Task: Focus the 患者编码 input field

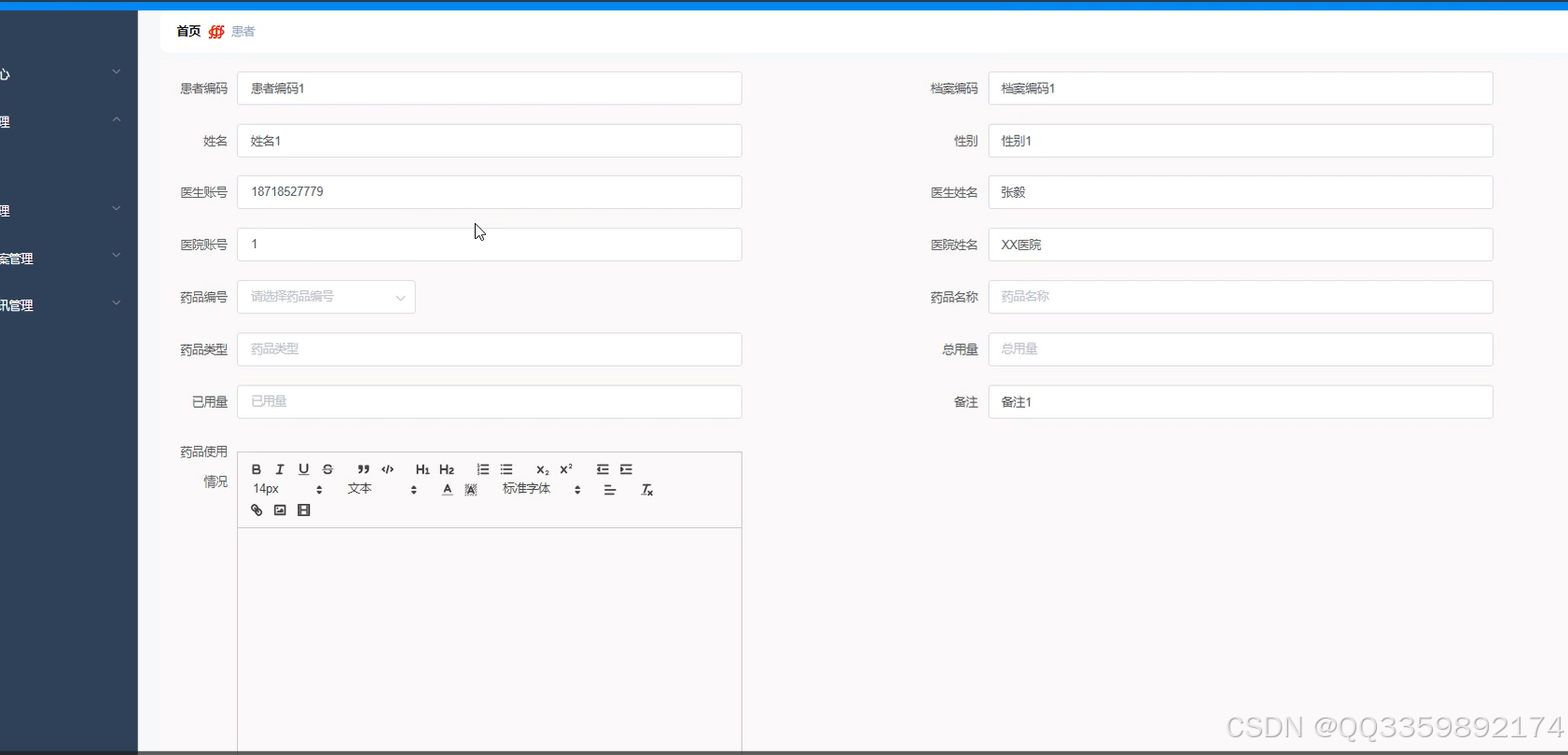Action: tap(490, 88)
